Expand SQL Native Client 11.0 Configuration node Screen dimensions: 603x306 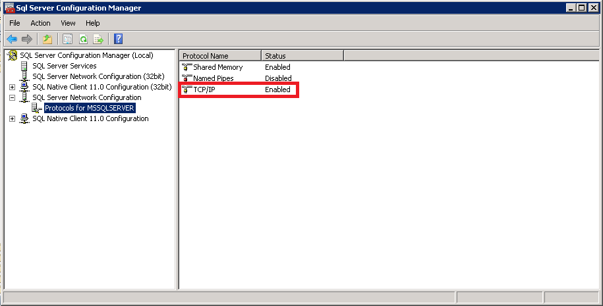13,118
